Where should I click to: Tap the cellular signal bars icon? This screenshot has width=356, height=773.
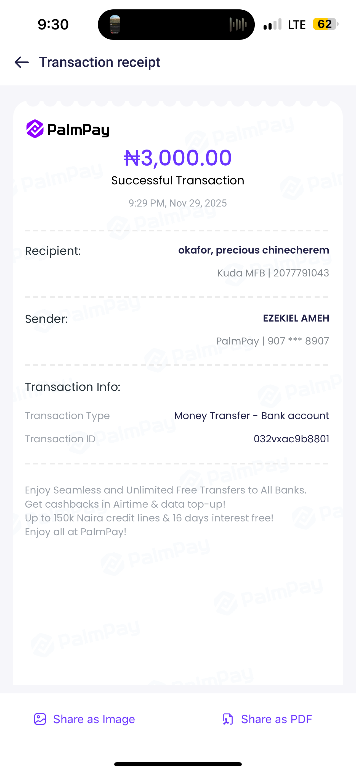tap(272, 25)
